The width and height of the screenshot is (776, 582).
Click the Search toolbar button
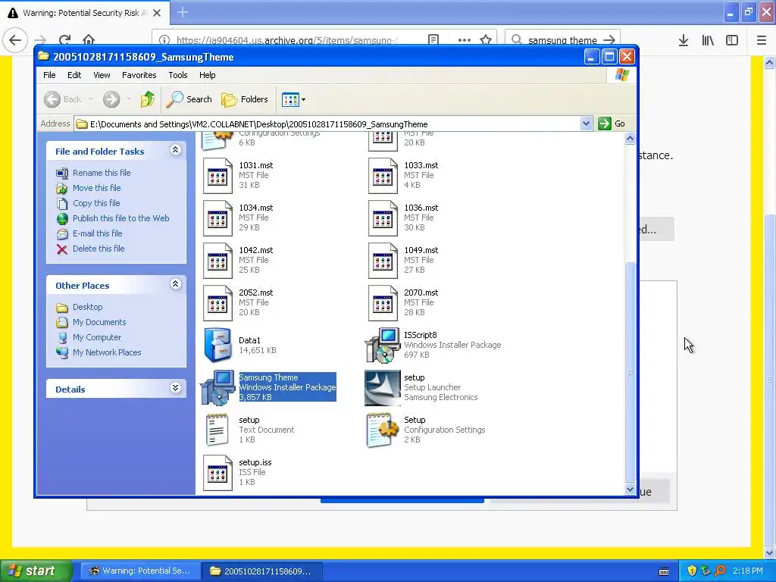189,99
